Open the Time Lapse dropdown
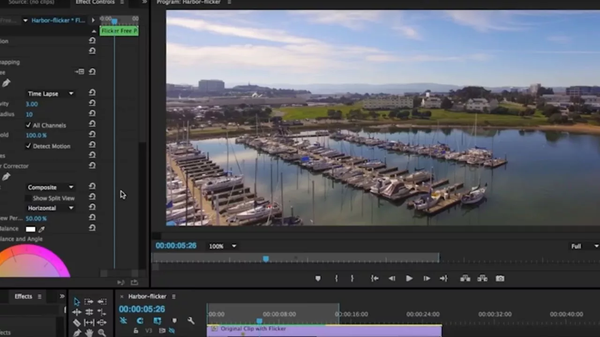 (x=49, y=94)
